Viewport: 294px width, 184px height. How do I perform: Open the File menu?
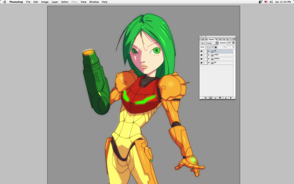(x=28, y=2)
